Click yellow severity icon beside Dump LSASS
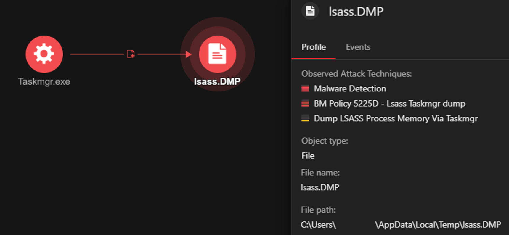Image resolution: width=509 pixels, height=235 pixels. click(x=305, y=118)
